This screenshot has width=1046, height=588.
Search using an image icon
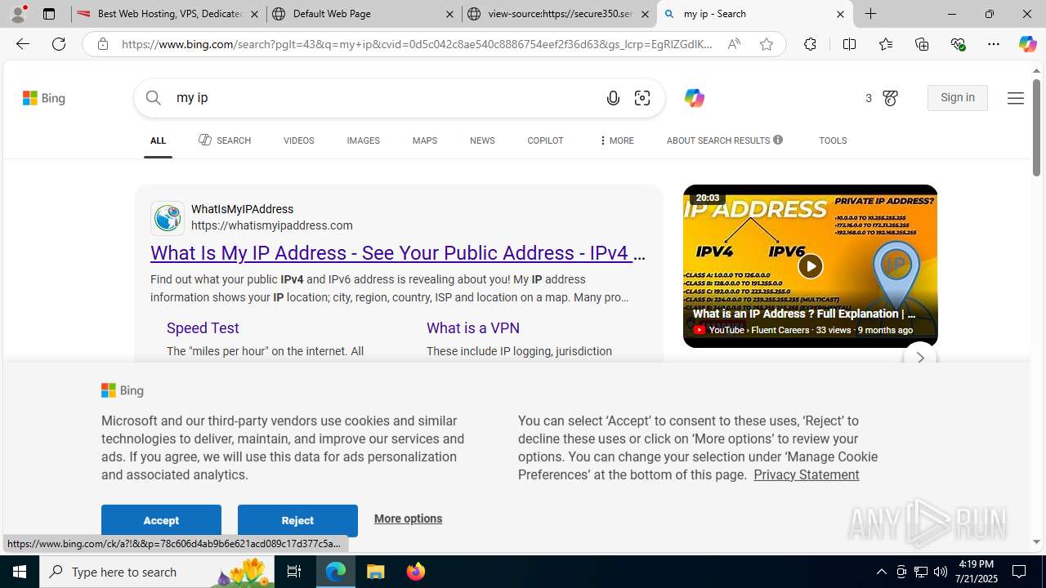pos(642,98)
